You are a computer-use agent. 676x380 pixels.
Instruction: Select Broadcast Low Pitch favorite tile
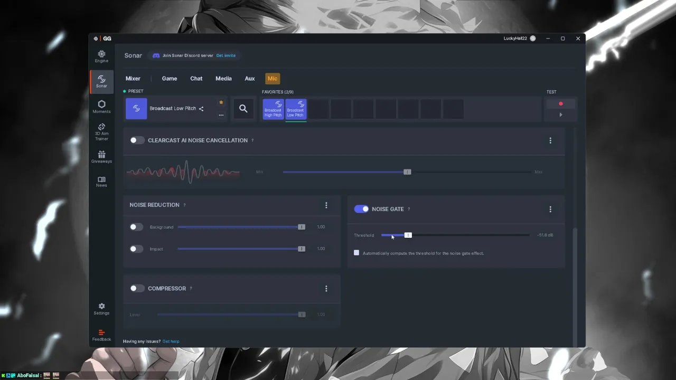(x=296, y=109)
